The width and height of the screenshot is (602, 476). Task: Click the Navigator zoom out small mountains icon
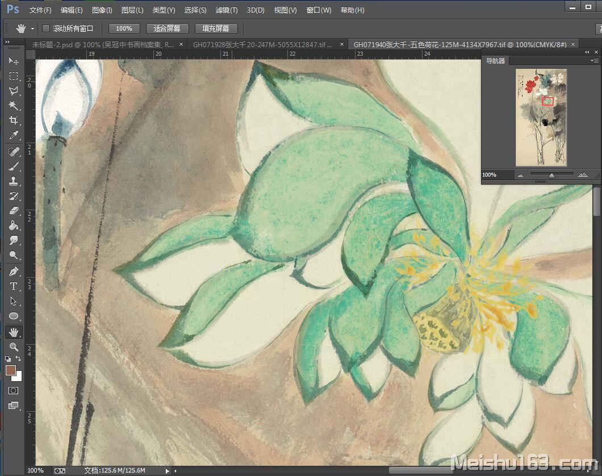pos(521,175)
